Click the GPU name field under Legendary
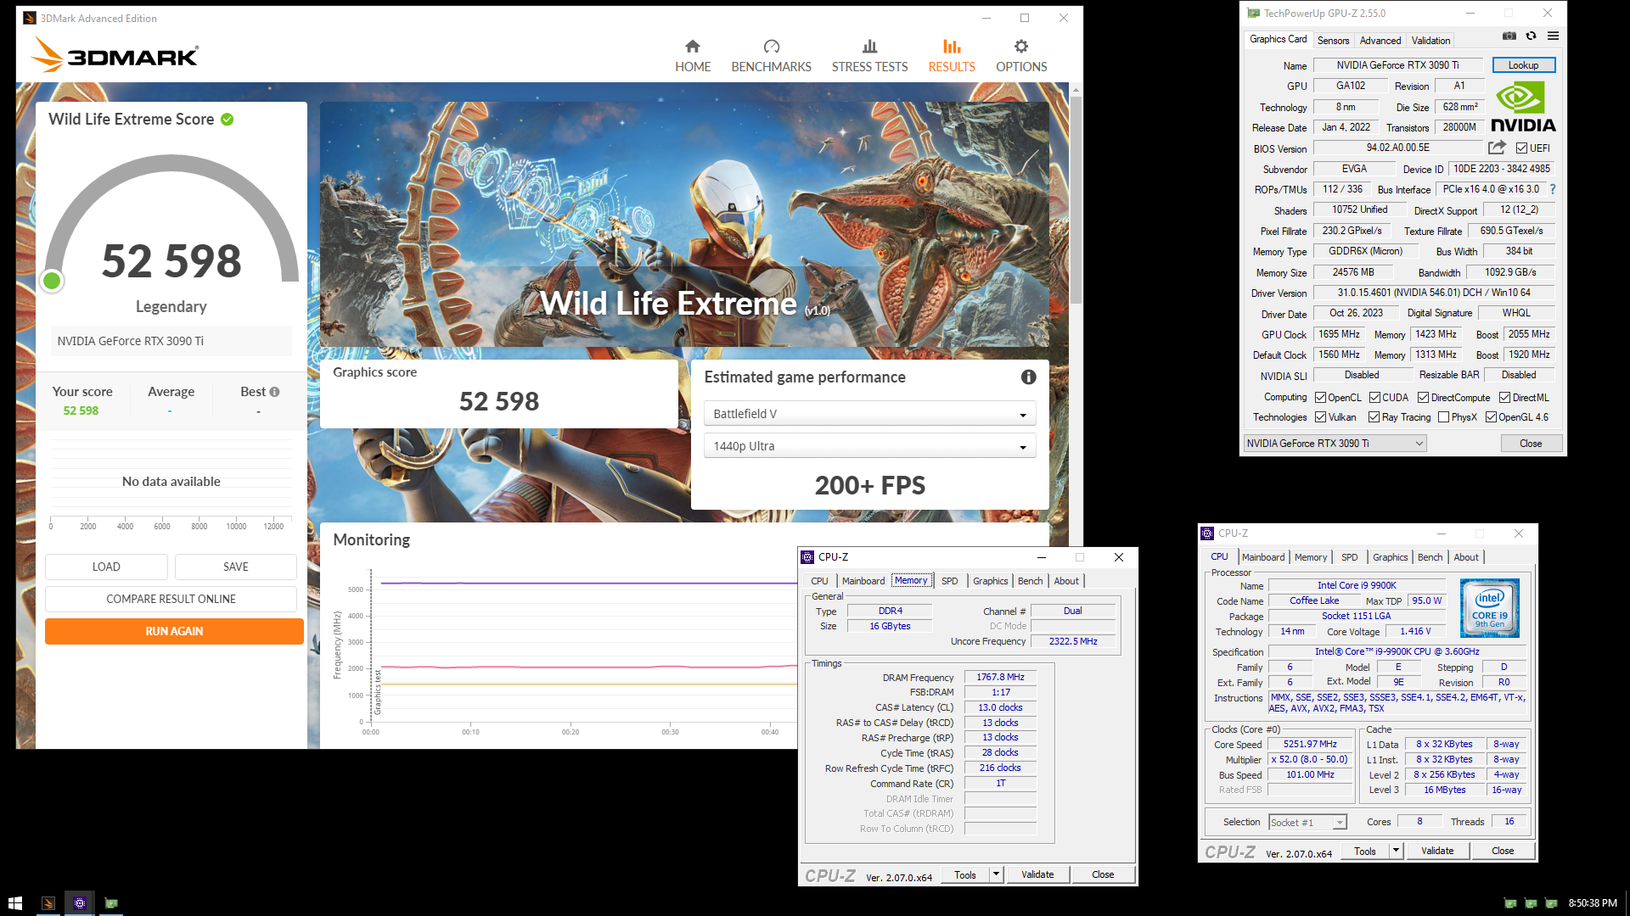The height and width of the screenshot is (916, 1630). pos(171,341)
